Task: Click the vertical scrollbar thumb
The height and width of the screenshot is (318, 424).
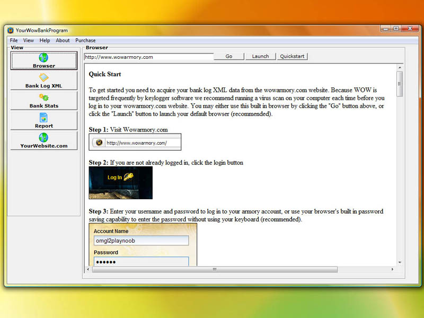Action: pyautogui.click(x=400, y=84)
